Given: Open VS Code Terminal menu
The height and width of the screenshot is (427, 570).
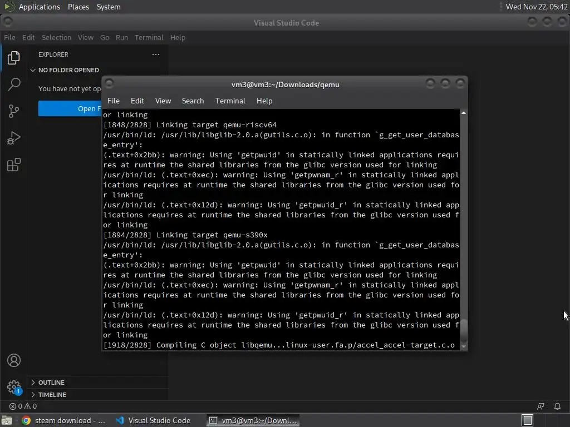Looking at the screenshot, I should click(149, 37).
